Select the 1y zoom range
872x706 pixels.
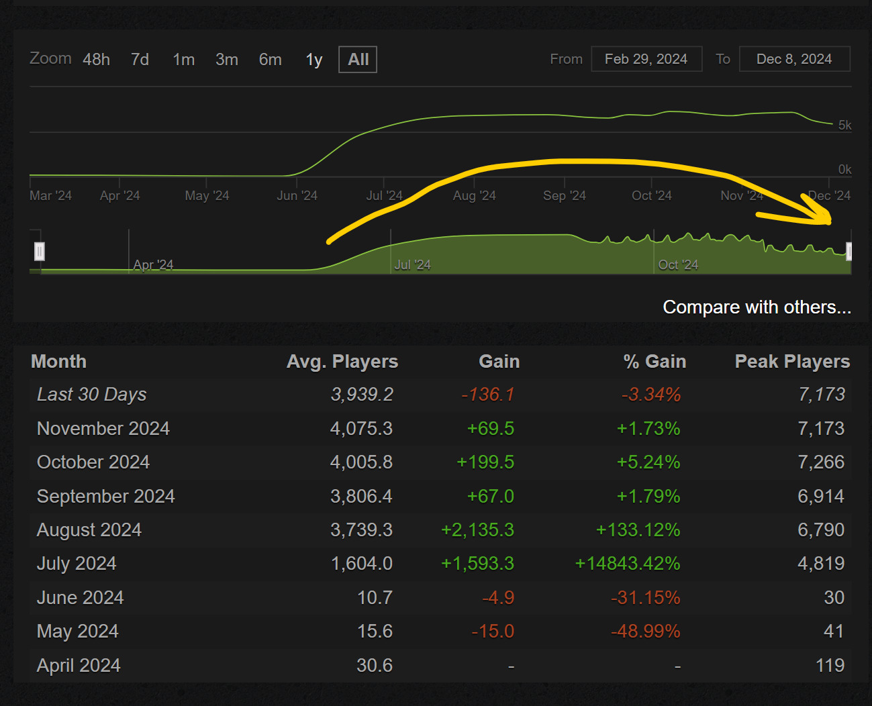click(314, 60)
